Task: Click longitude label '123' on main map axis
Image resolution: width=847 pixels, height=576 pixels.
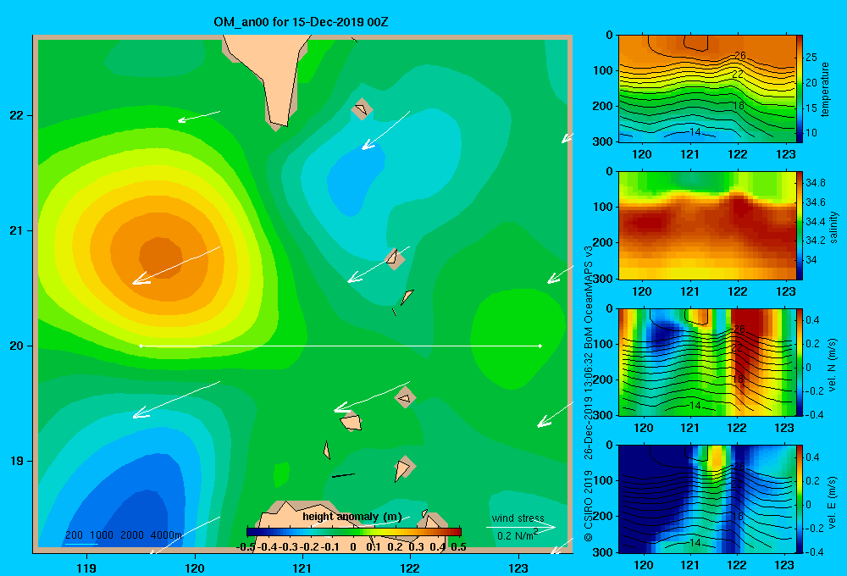Action: [518, 568]
